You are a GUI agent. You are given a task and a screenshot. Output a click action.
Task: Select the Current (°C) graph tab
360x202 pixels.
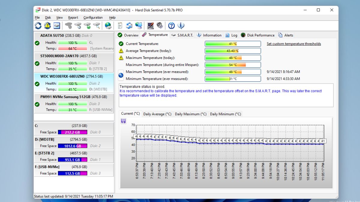pos(130,114)
